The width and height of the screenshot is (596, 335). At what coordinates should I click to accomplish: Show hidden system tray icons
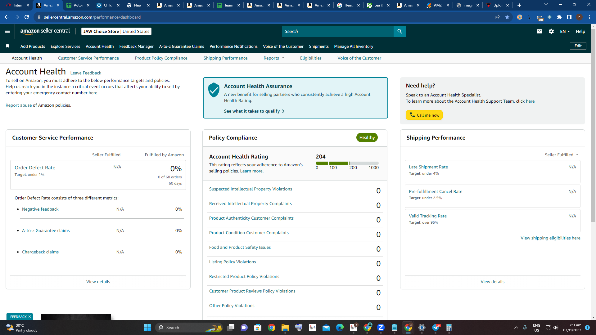pyautogui.click(x=516, y=328)
